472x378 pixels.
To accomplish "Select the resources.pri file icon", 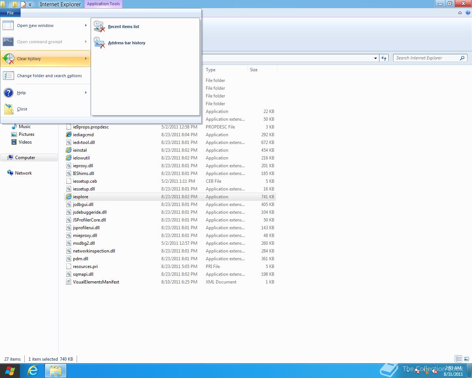I will pos(69,267).
